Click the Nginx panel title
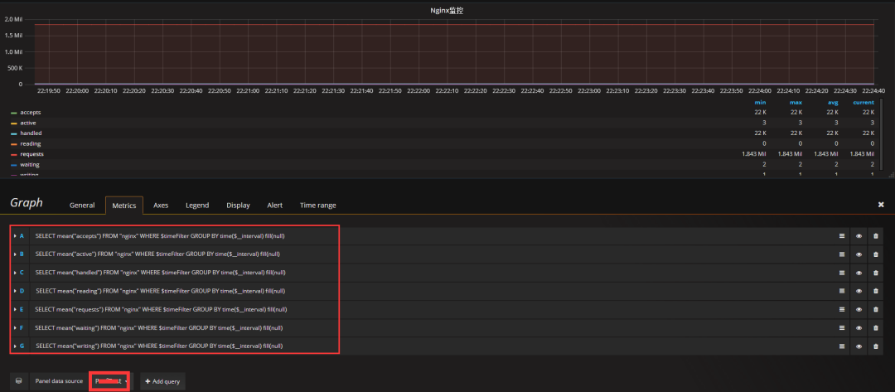This screenshot has width=895, height=392. pos(447,10)
